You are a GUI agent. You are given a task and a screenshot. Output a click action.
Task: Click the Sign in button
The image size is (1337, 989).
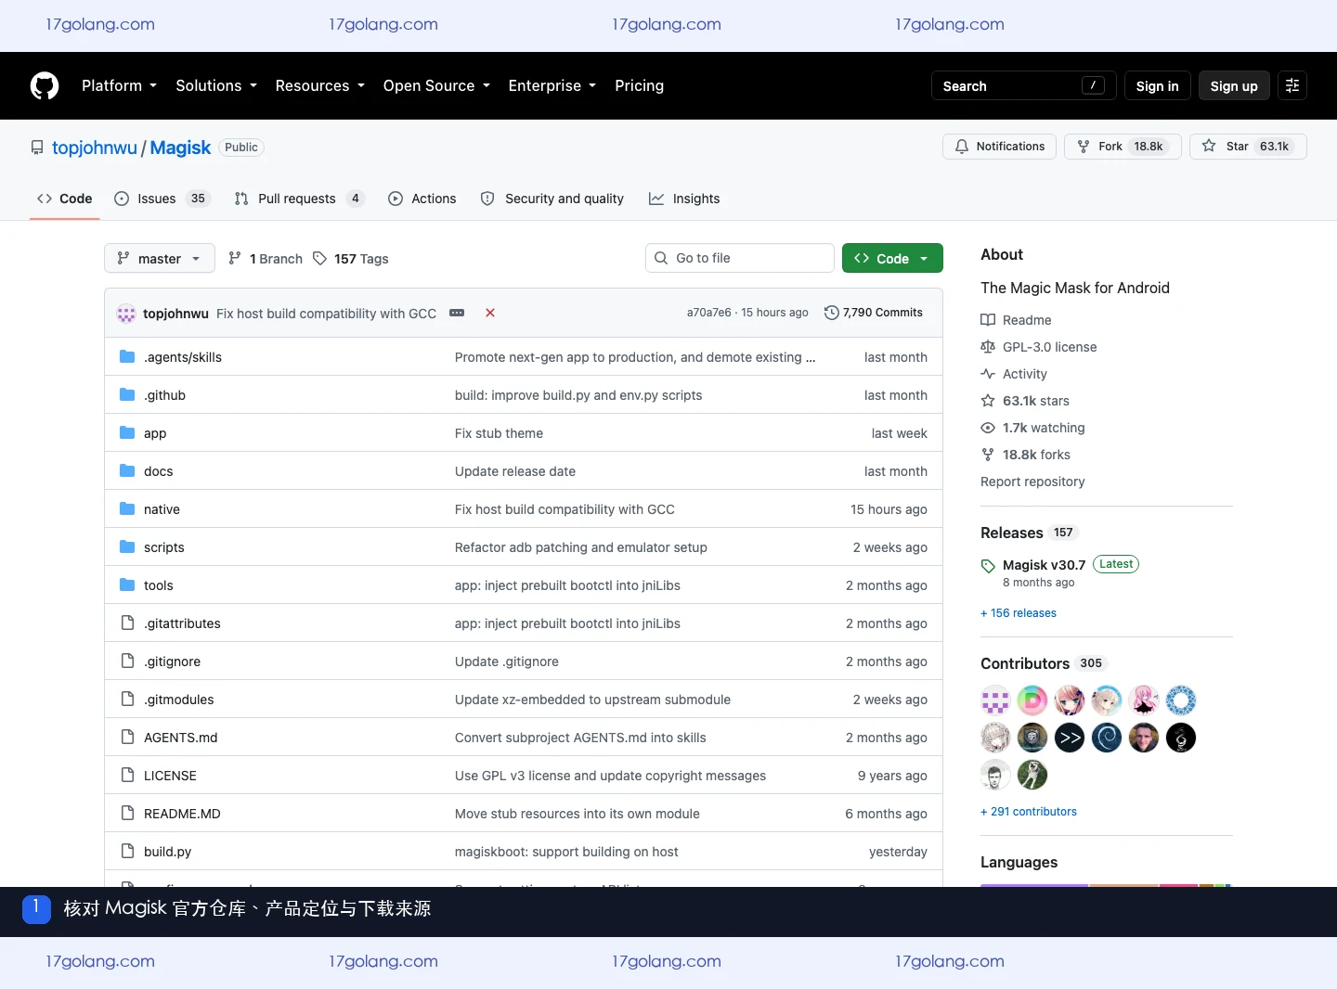pyautogui.click(x=1157, y=85)
